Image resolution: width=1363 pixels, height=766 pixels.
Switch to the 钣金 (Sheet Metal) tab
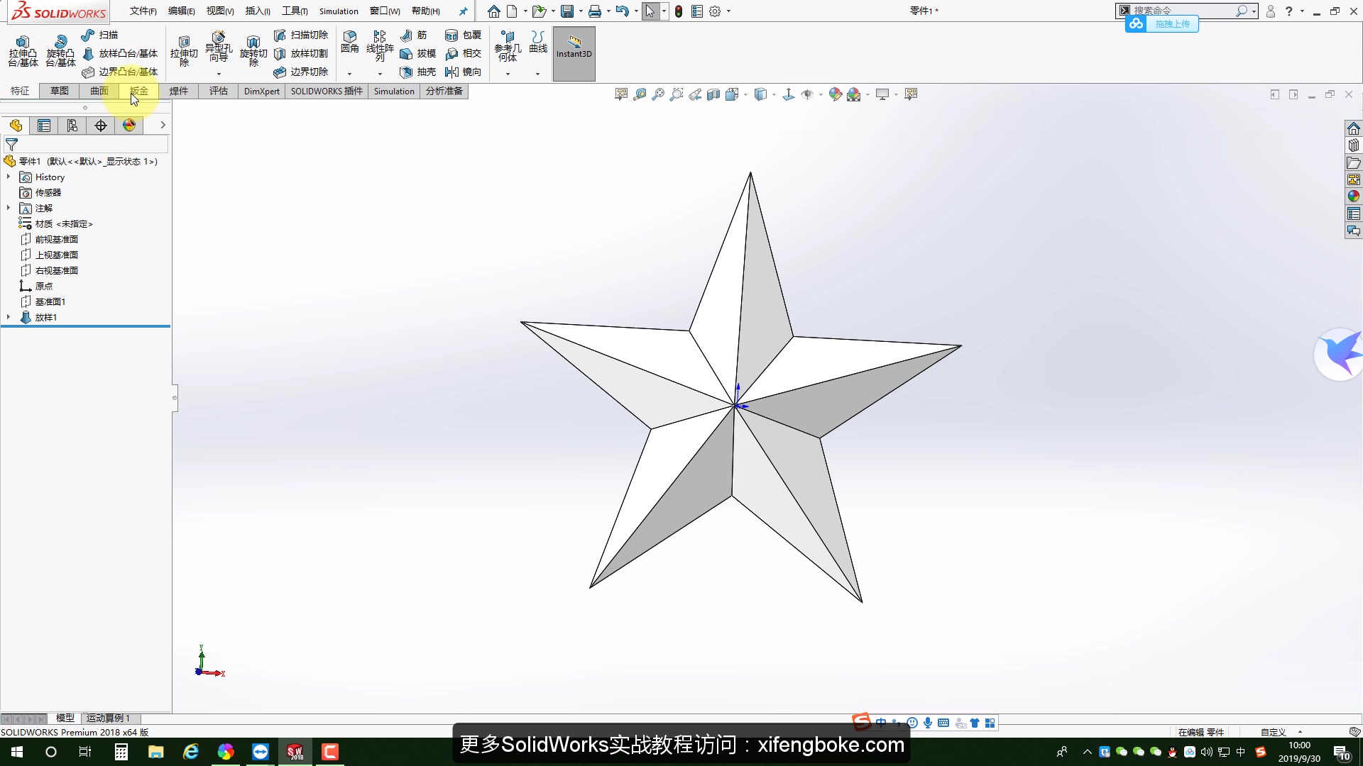[x=138, y=91]
